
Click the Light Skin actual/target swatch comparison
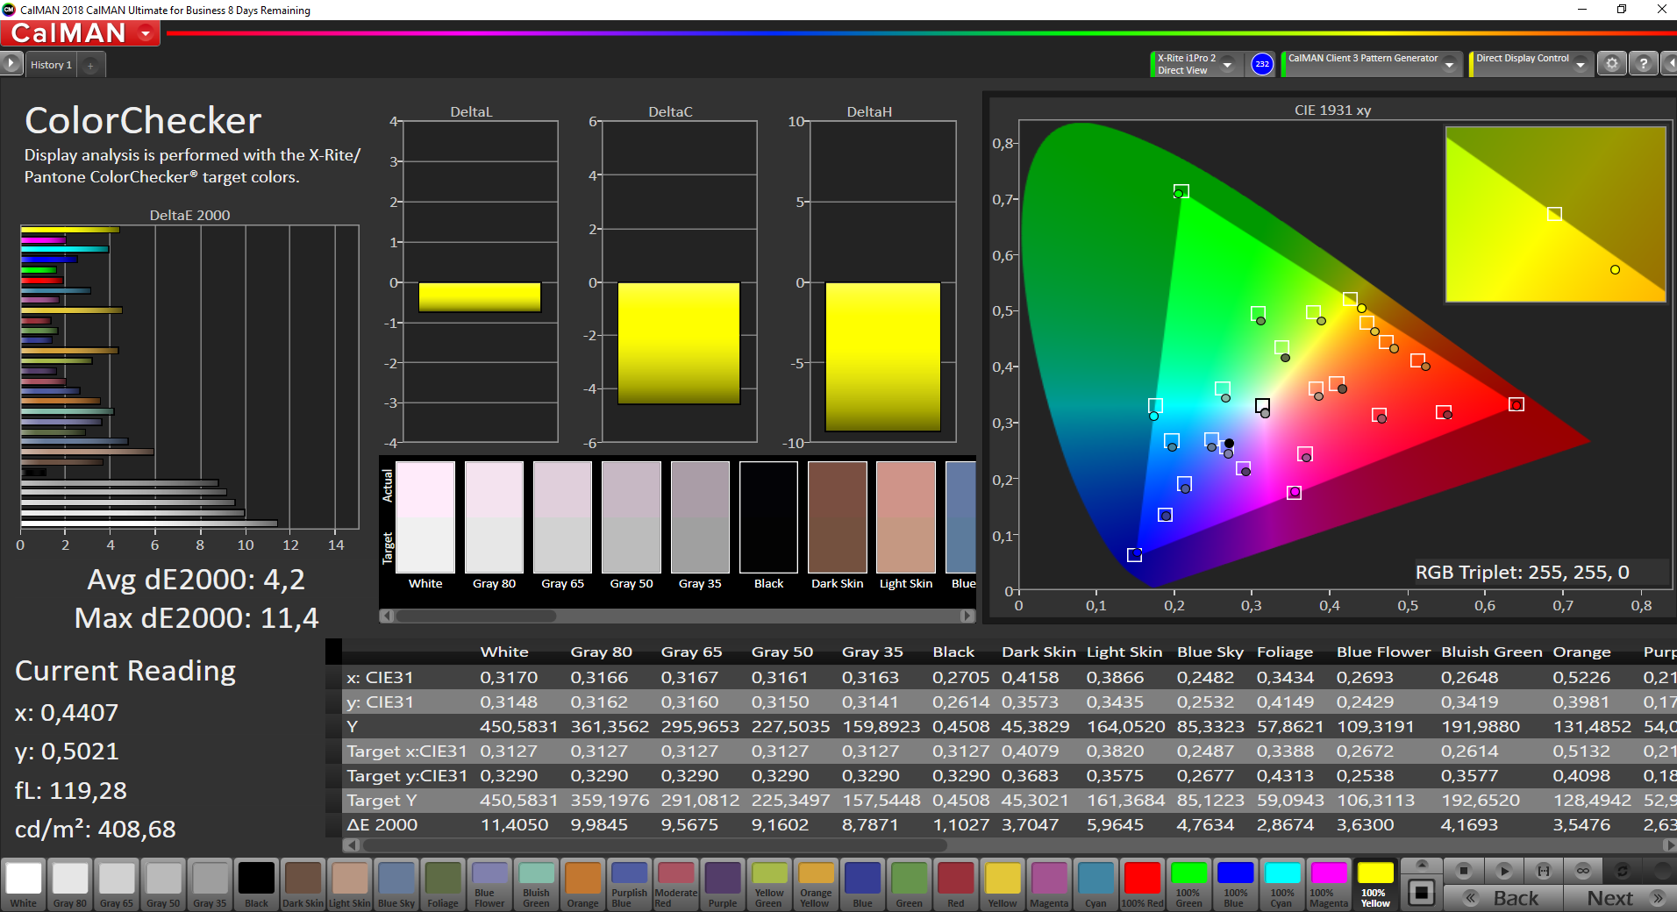coord(906,517)
